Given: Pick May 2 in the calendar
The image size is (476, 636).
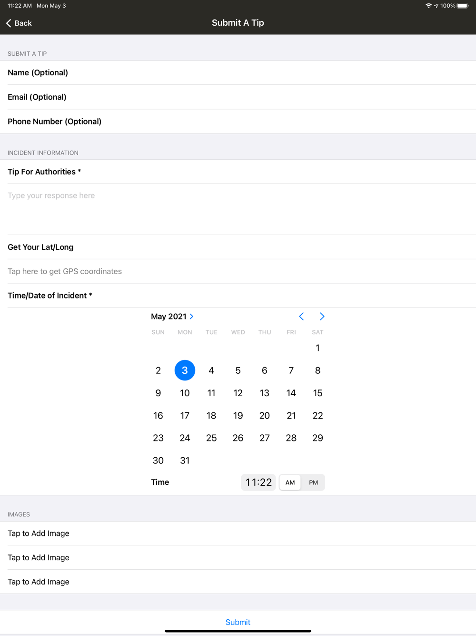Looking at the screenshot, I should tap(158, 370).
